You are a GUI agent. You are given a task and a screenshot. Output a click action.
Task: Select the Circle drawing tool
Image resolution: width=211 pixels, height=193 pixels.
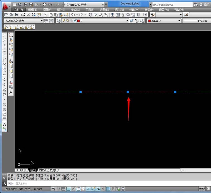click(4, 65)
